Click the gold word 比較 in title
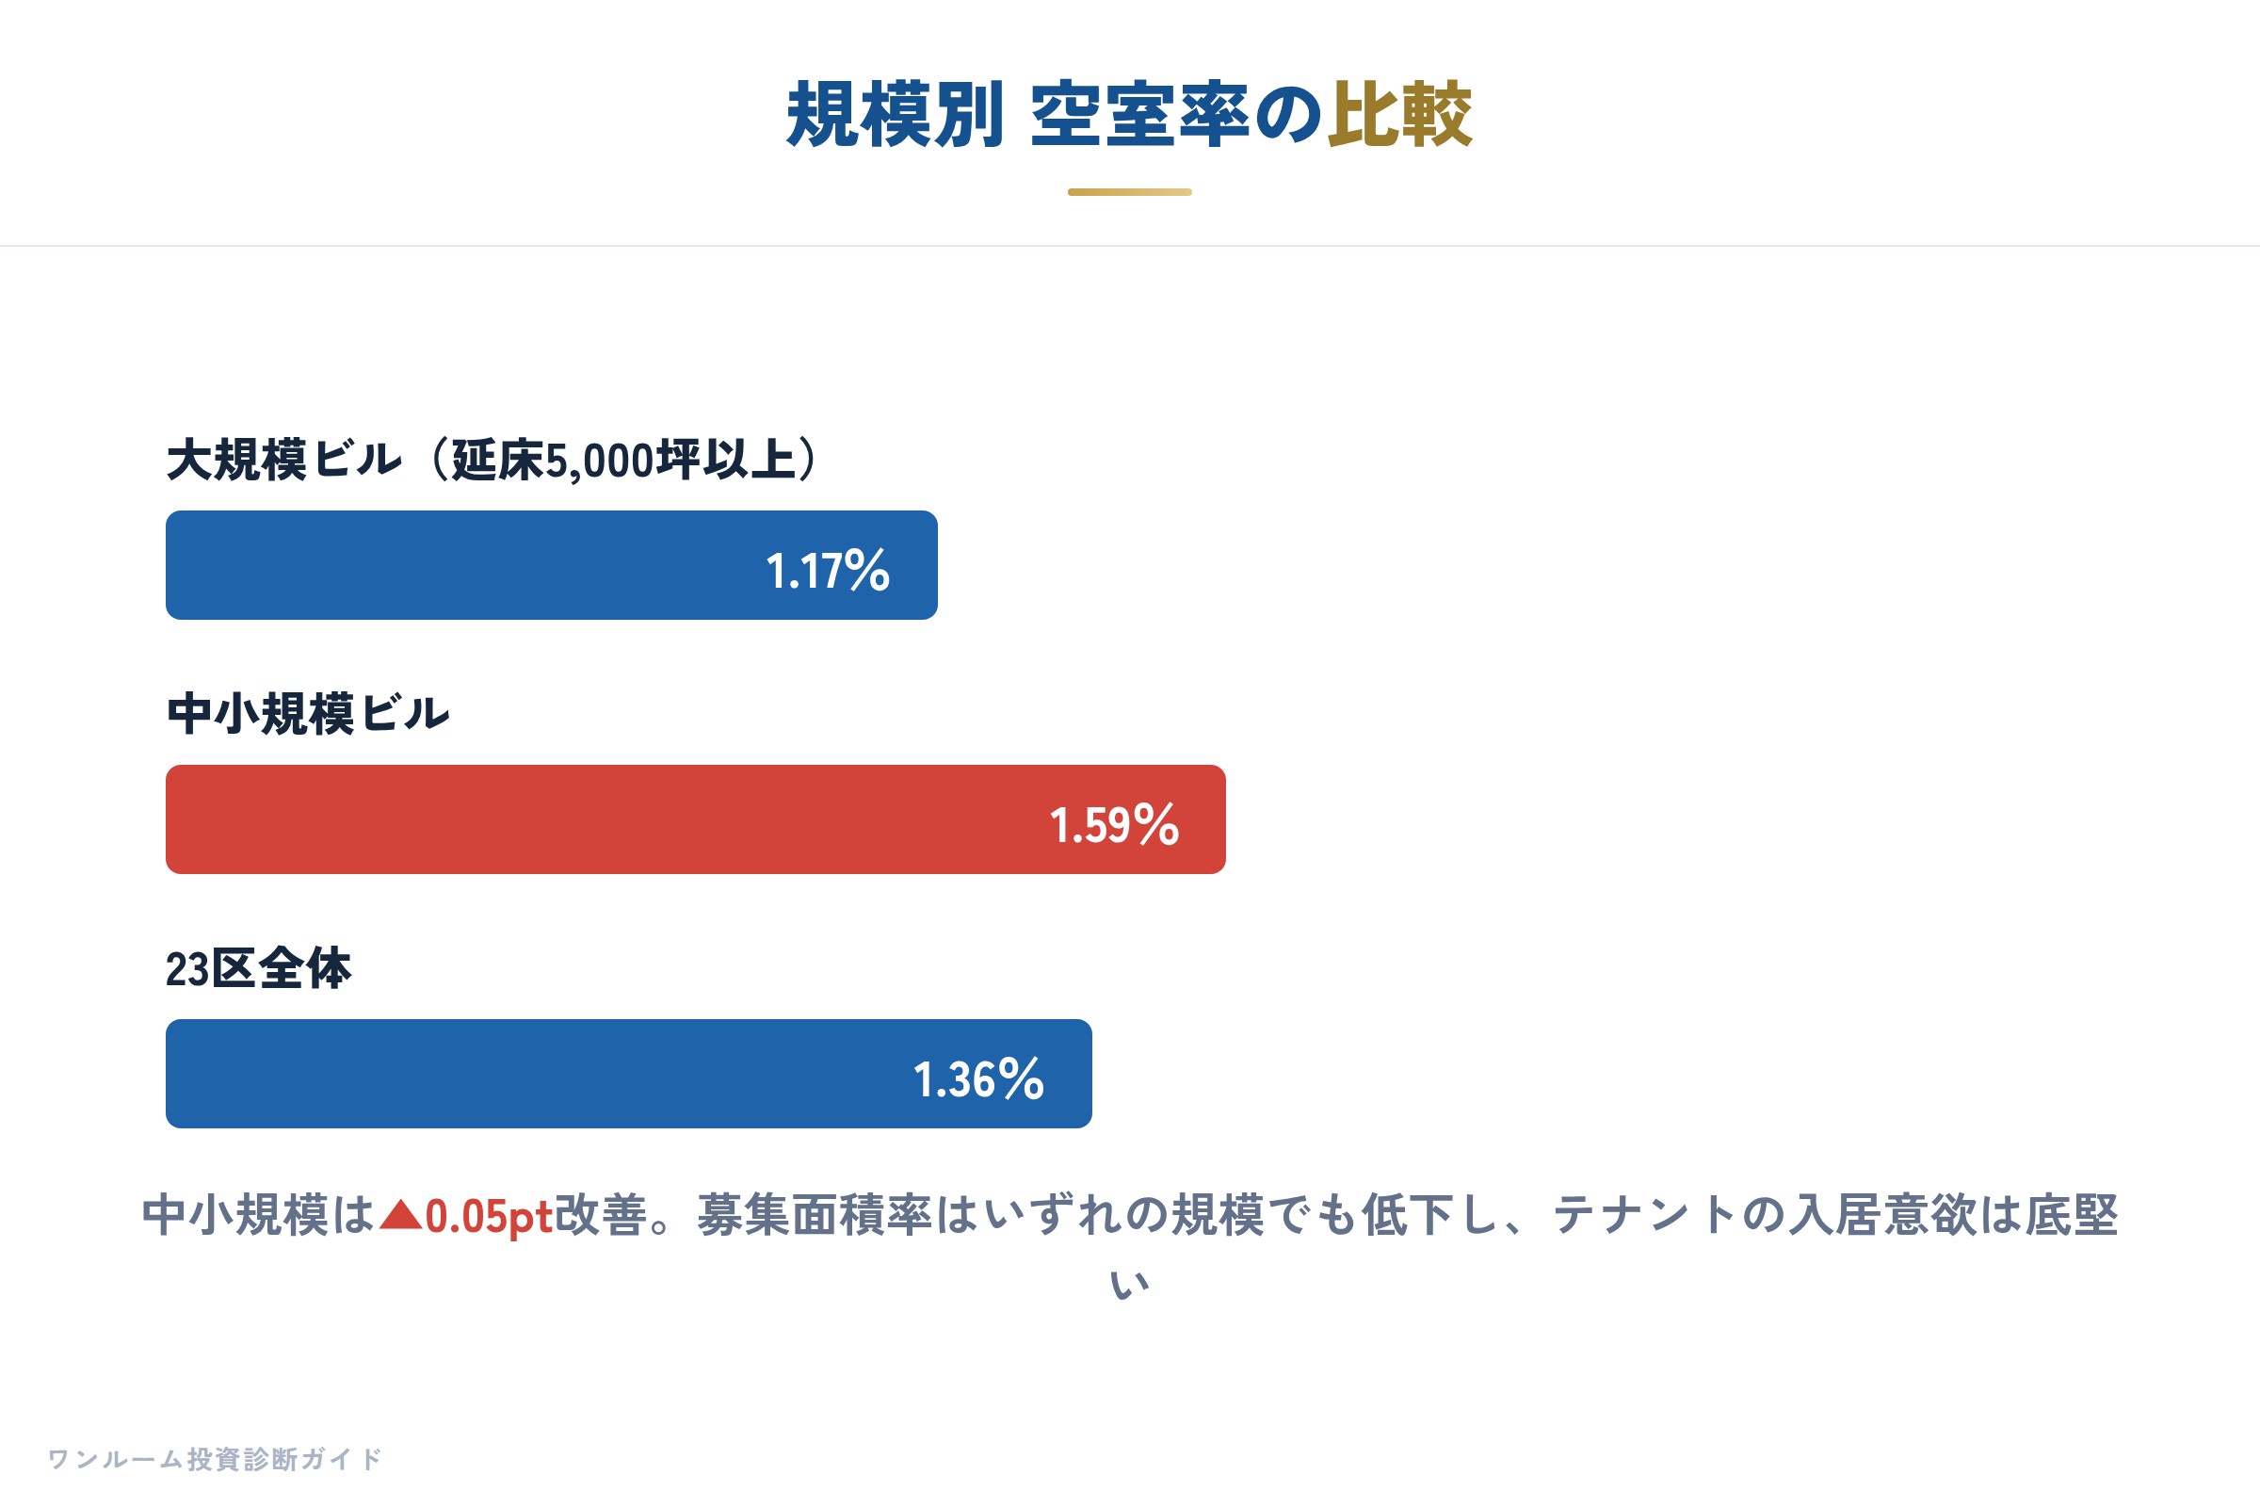The image size is (2260, 1507). (1400, 115)
